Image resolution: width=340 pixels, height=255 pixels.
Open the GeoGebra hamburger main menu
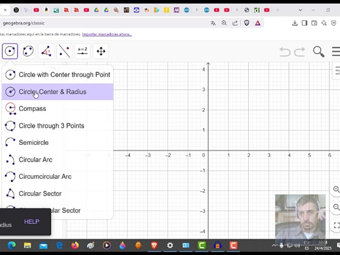coord(336,52)
